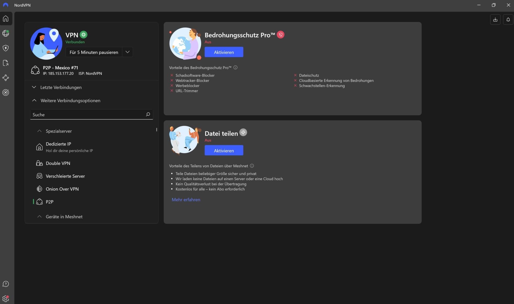The image size is (514, 304).
Task: Open the Home icon in sidebar
Action: (x=6, y=18)
